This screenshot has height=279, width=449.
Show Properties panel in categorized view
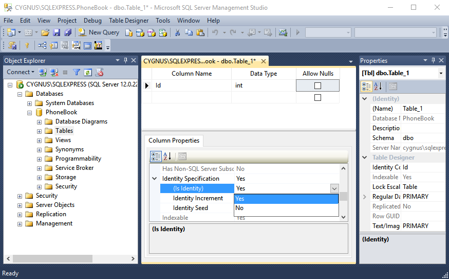[x=366, y=86]
